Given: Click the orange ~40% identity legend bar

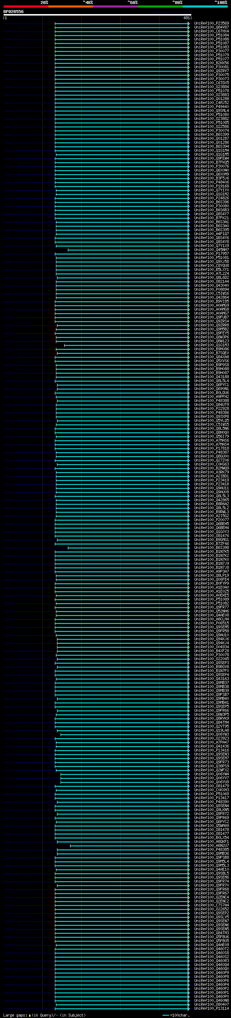Looking at the screenshot, I should click(x=71, y=7).
